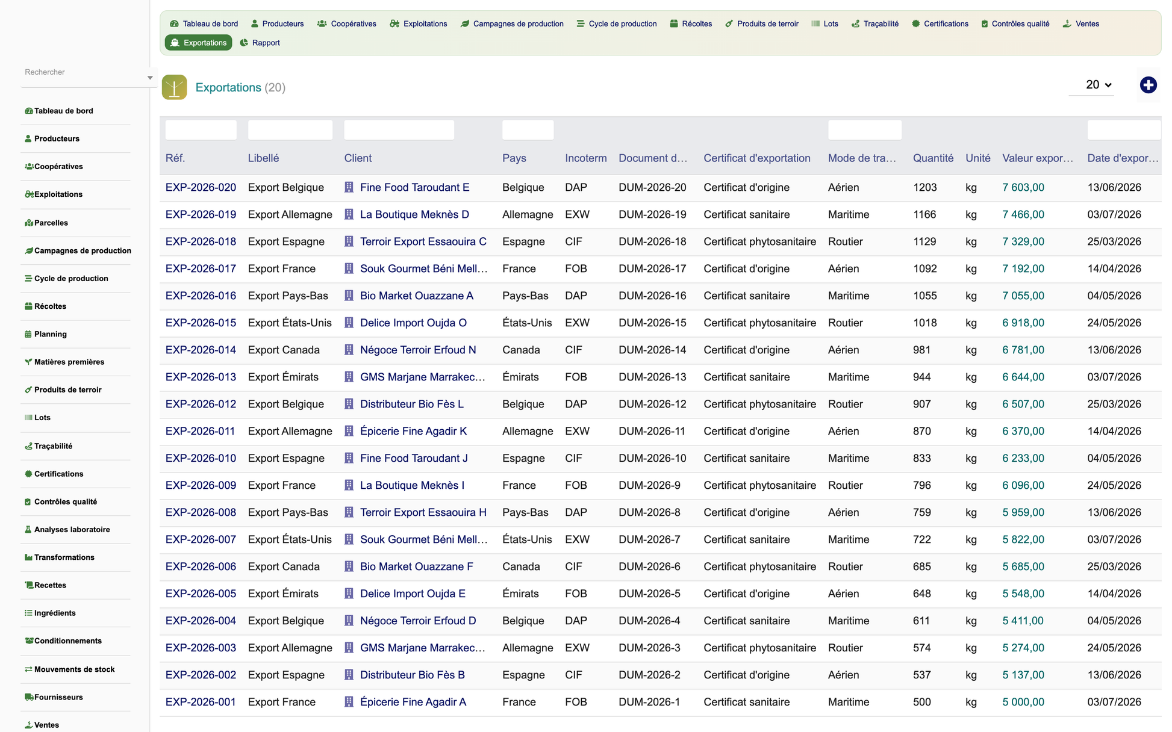Open Producteurs in the top navigation
The height and width of the screenshot is (732, 1172).
tap(277, 23)
